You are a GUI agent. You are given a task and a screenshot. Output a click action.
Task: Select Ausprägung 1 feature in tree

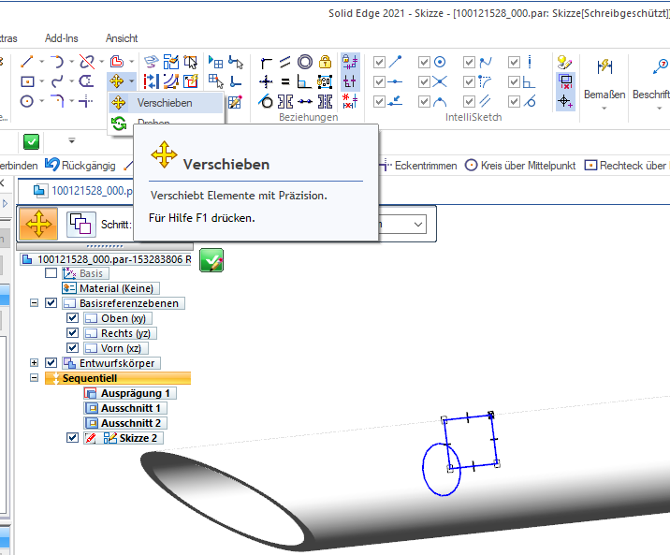pyautogui.click(x=130, y=393)
